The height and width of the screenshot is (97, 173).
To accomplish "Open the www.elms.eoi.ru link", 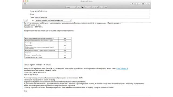I will 122,69.
